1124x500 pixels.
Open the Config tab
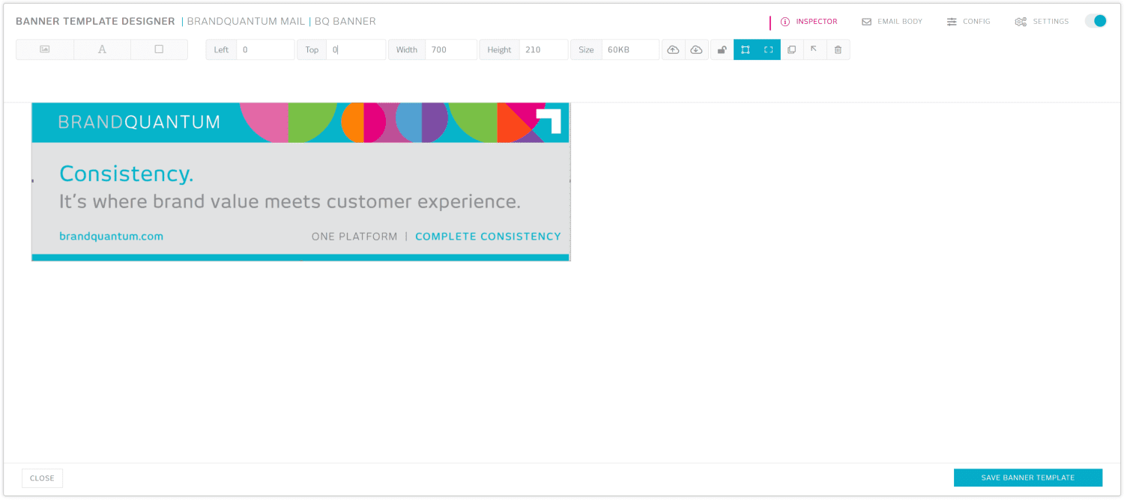pos(968,22)
